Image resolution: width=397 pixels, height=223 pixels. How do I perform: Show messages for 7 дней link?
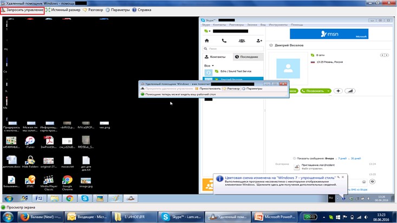(x=342, y=159)
